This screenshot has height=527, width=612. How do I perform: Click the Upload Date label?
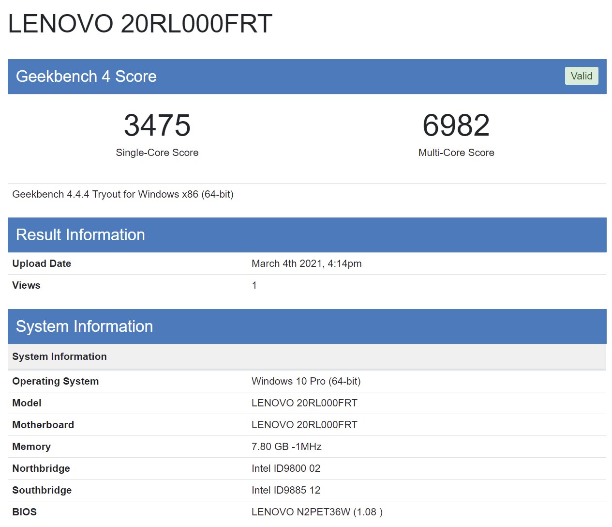click(42, 263)
